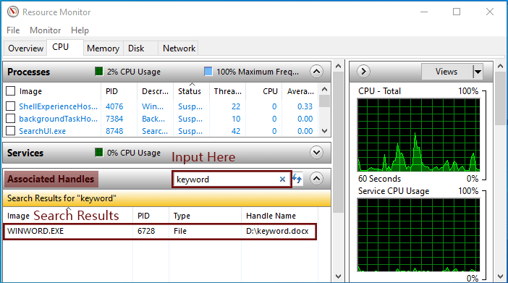The height and width of the screenshot is (283, 508).
Task: Click the CPU - Total graph
Action: (418, 135)
